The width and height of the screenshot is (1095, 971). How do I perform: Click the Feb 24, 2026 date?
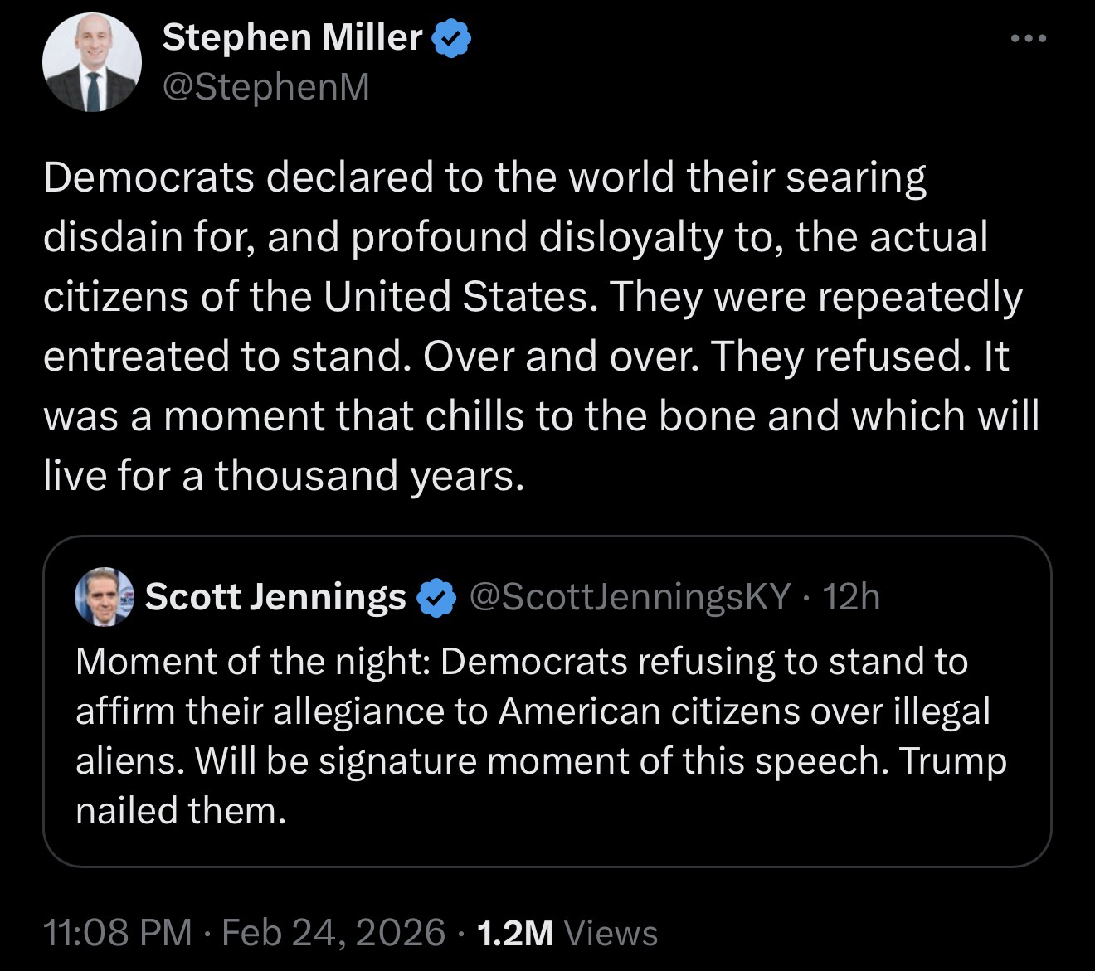pos(333,933)
